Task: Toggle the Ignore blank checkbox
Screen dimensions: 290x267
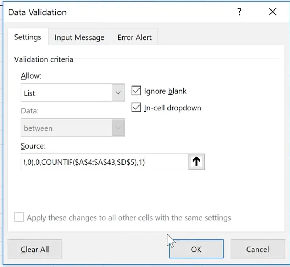Action: pyautogui.click(x=136, y=91)
